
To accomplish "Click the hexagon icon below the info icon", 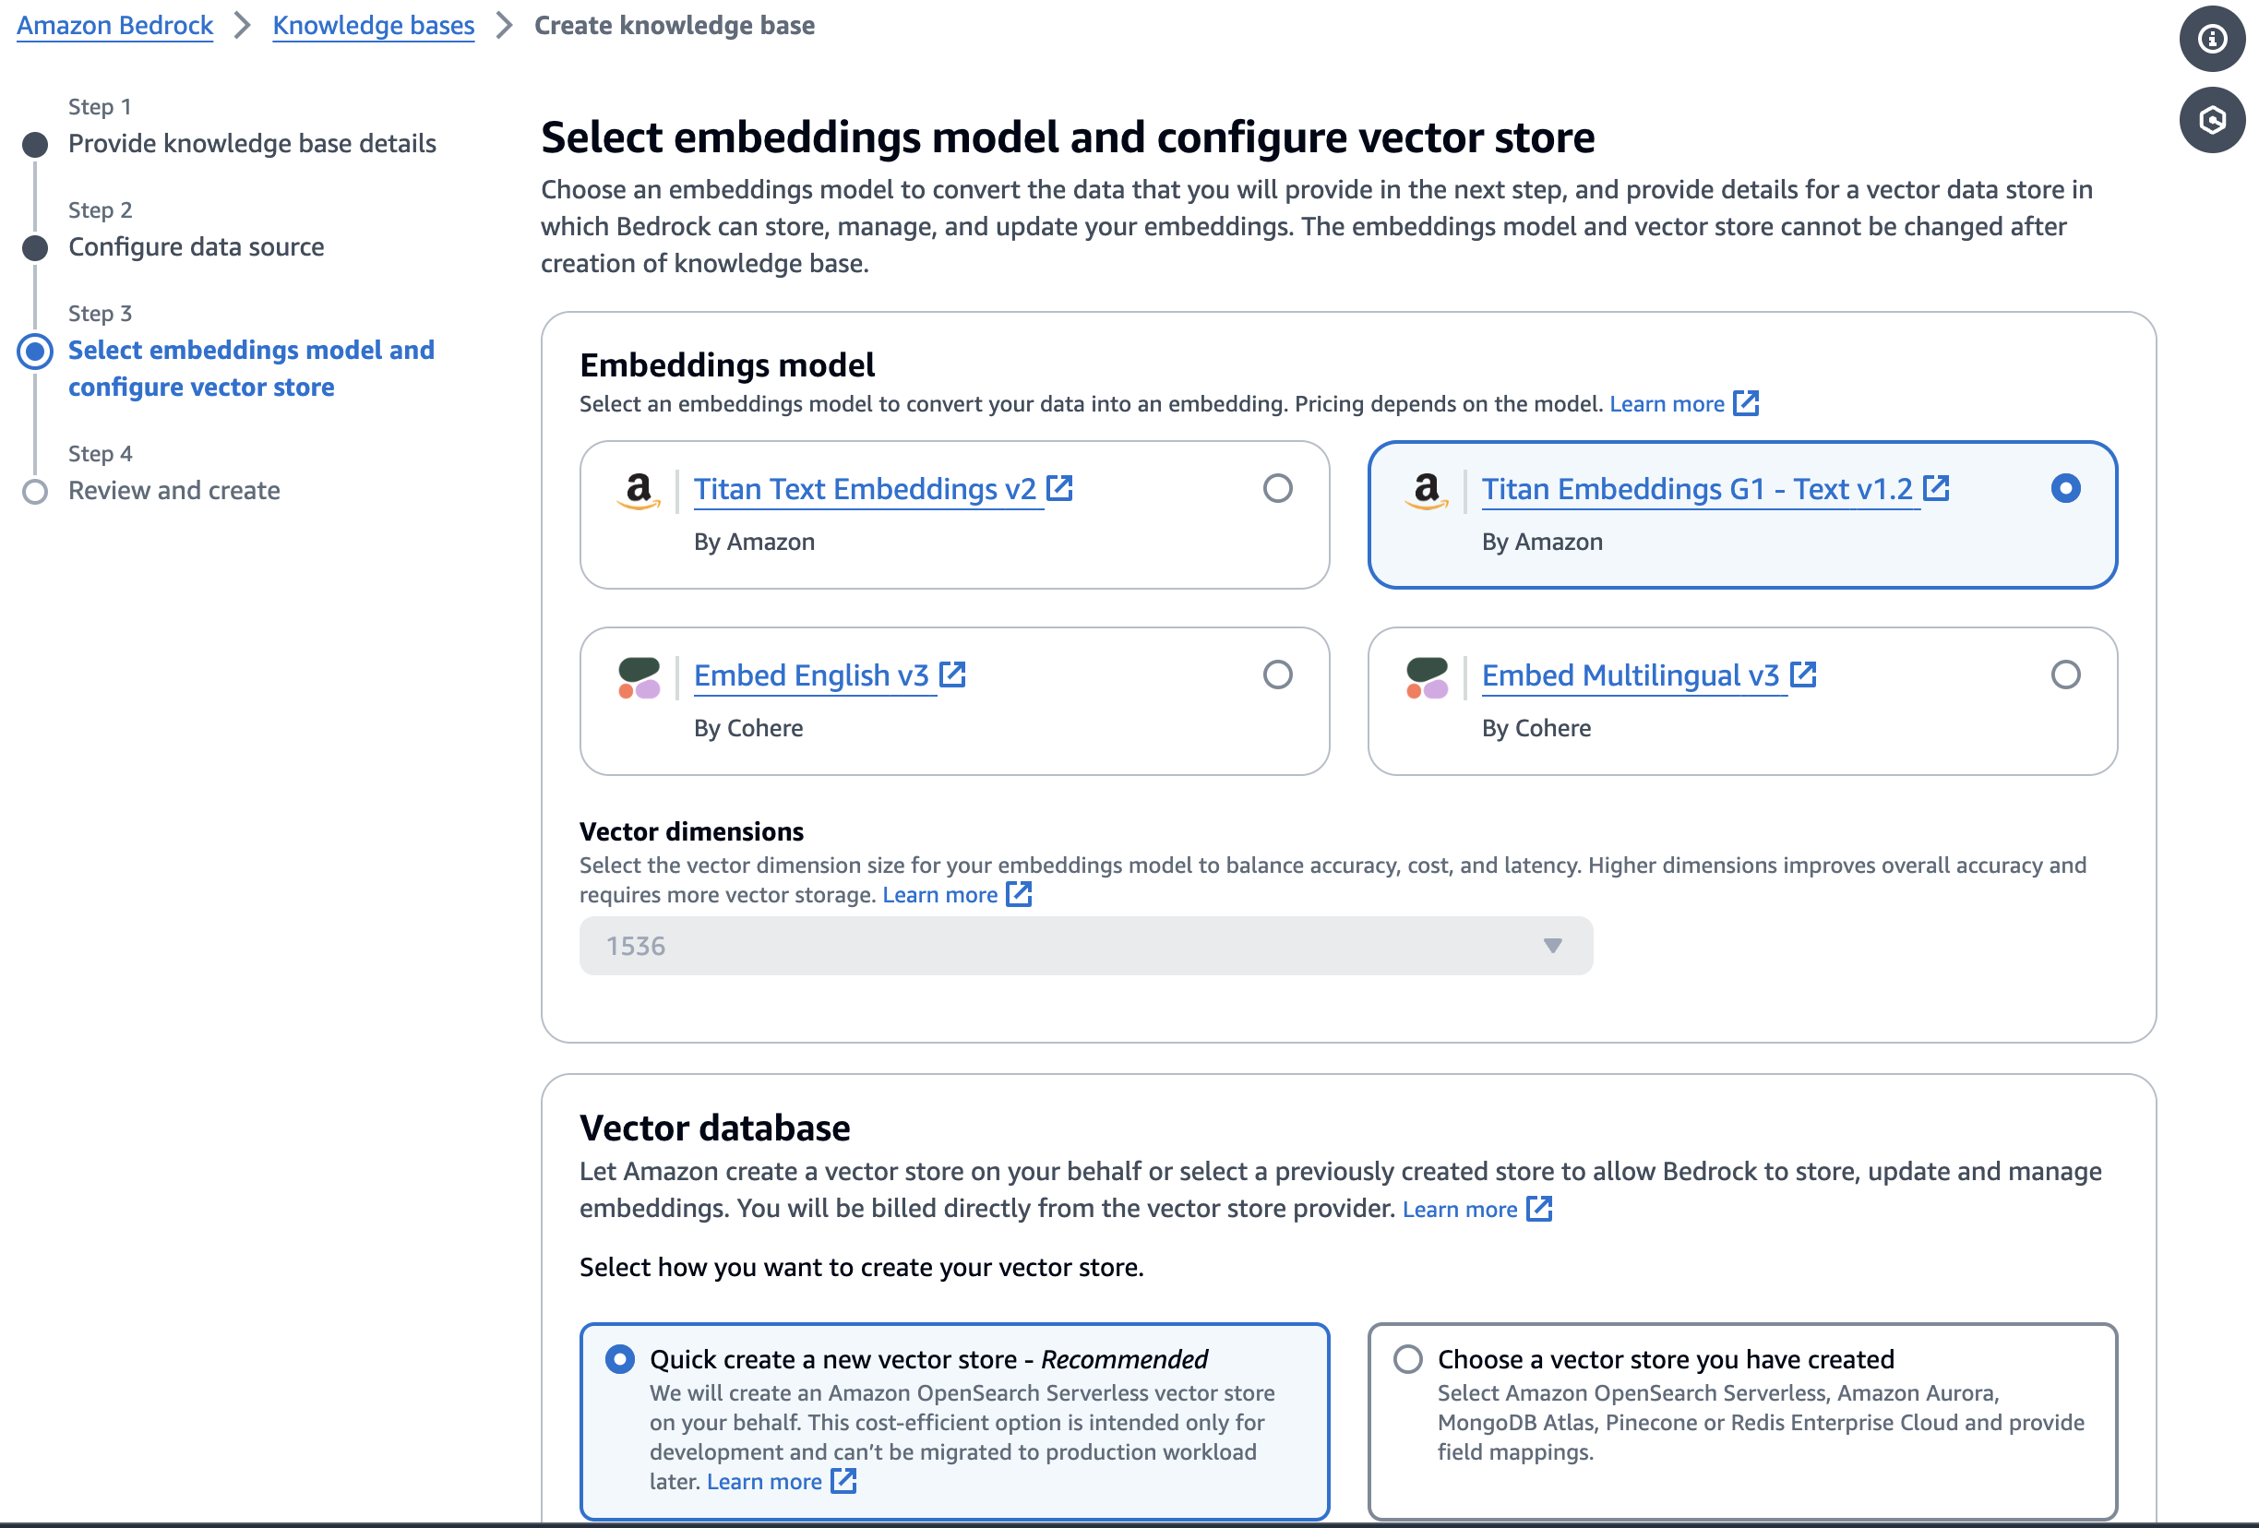I will (2211, 120).
